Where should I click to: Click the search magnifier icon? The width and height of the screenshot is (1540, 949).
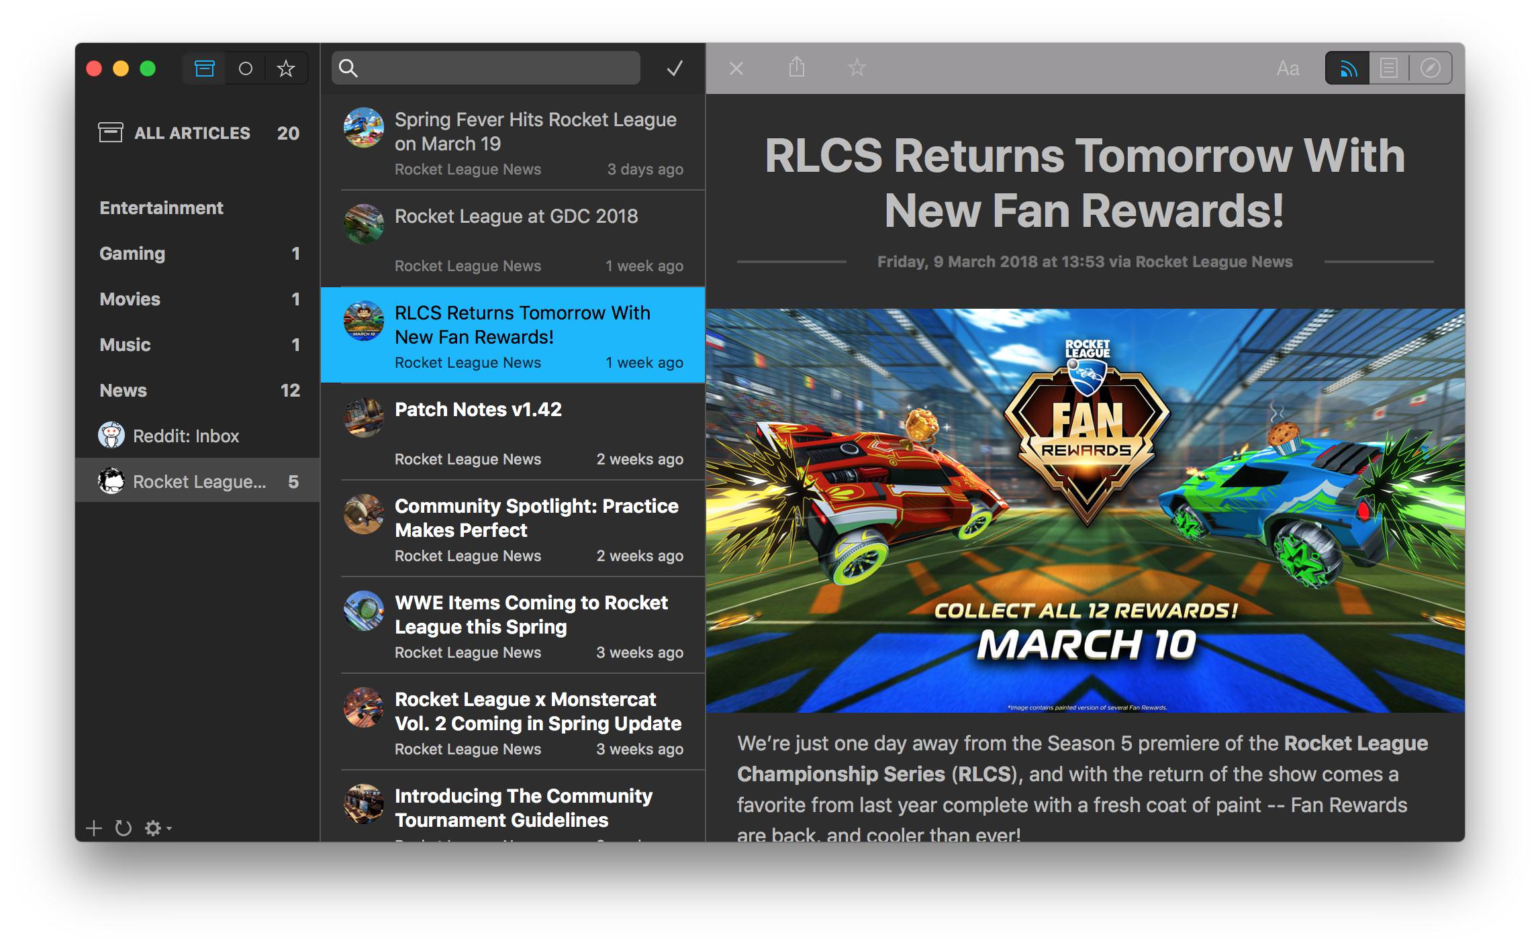348,68
